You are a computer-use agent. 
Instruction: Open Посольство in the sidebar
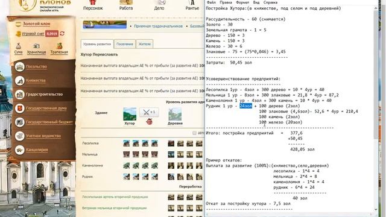coord(36,67)
